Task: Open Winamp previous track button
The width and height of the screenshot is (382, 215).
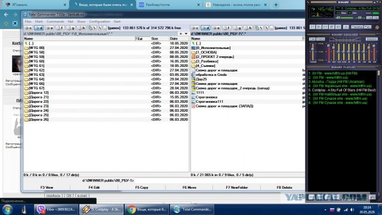Action: pyautogui.click(x=313, y=27)
